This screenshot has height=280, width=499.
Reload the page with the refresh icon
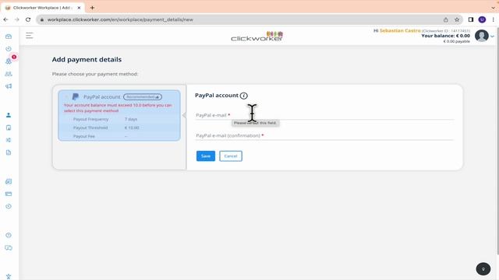coord(28,19)
